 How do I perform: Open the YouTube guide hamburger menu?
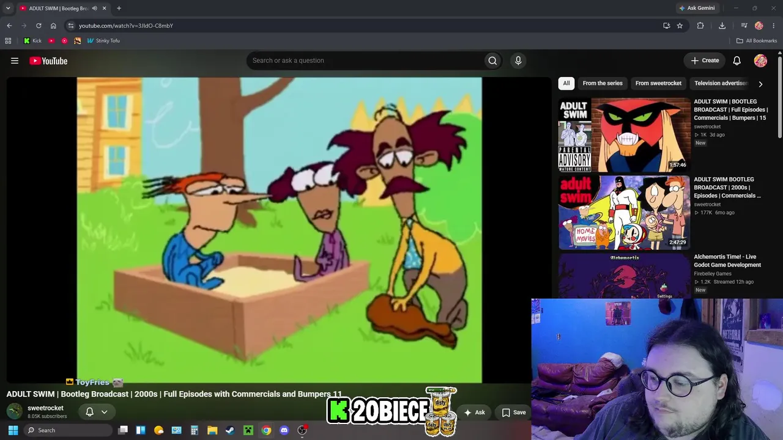click(x=15, y=61)
